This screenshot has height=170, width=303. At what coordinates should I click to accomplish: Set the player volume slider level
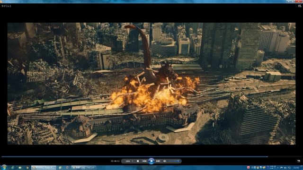tap(174, 161)
